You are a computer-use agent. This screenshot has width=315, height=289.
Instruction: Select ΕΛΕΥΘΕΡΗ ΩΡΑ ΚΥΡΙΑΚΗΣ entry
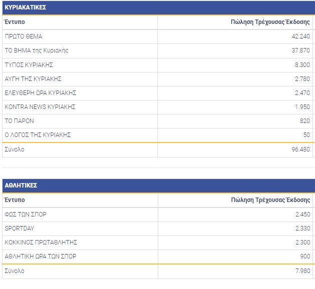(x=41, y=92)
